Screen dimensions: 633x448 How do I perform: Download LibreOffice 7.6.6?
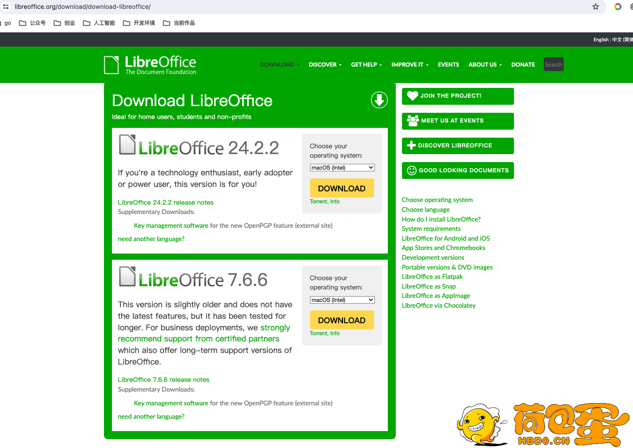(x=342, y=320)
